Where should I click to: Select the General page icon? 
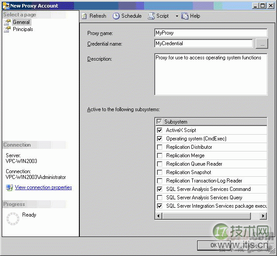(7, 22)
